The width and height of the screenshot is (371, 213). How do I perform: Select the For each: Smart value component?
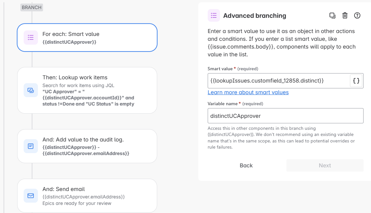coord(87,37)
